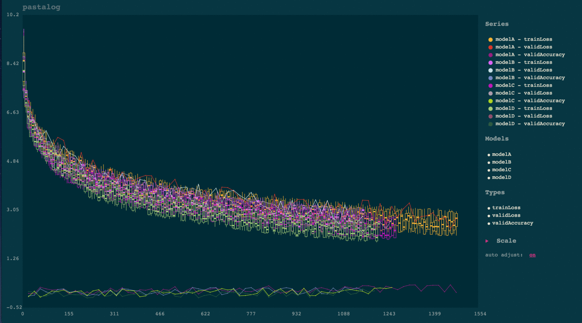Click the x-axis label '622'

click(x=205, y=314)
